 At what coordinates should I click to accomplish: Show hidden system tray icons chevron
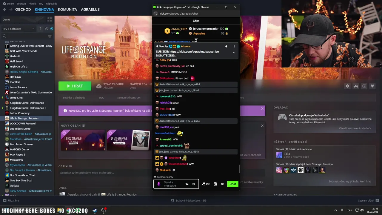(335, 210)
